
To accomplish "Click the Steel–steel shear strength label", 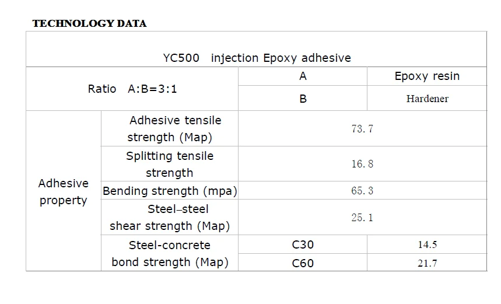I will pyautogui.click(x=170, y=218).
